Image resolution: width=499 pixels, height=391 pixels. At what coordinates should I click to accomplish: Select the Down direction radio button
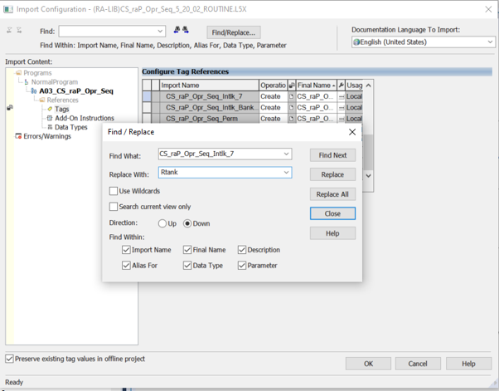click(x=187, y=223)
